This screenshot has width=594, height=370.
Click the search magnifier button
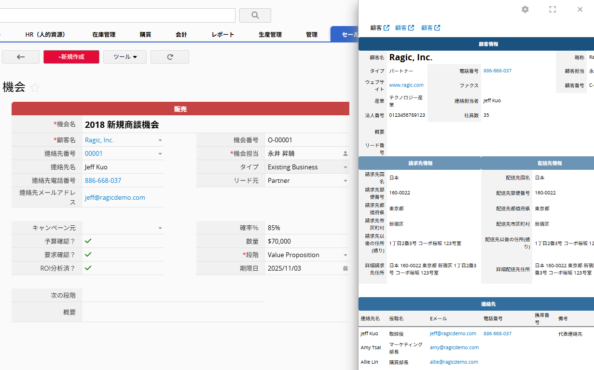click(255, 15)
